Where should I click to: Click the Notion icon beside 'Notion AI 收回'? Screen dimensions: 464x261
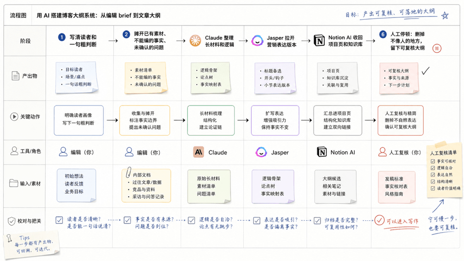(x=319, y=41)
